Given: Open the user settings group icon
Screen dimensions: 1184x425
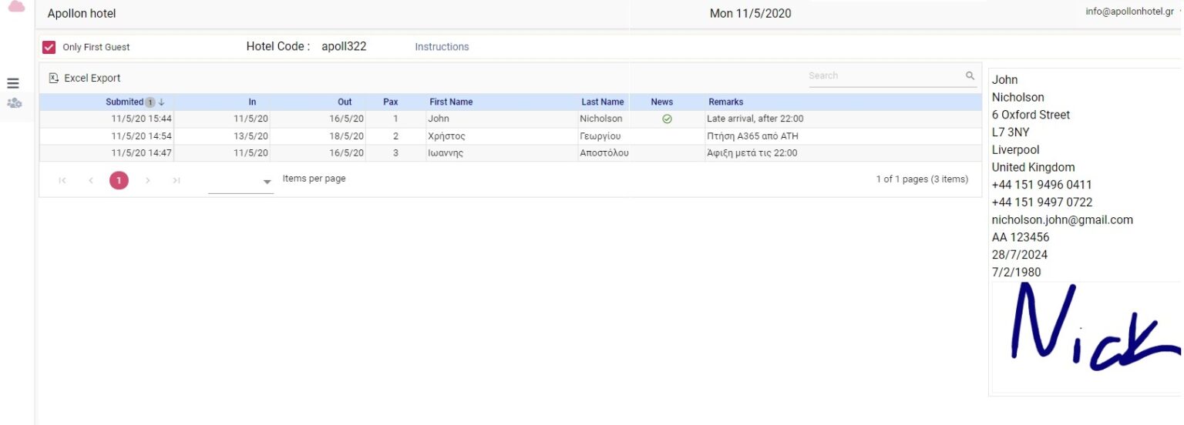Looking at the screenshot, I should [x=14, y=103].
